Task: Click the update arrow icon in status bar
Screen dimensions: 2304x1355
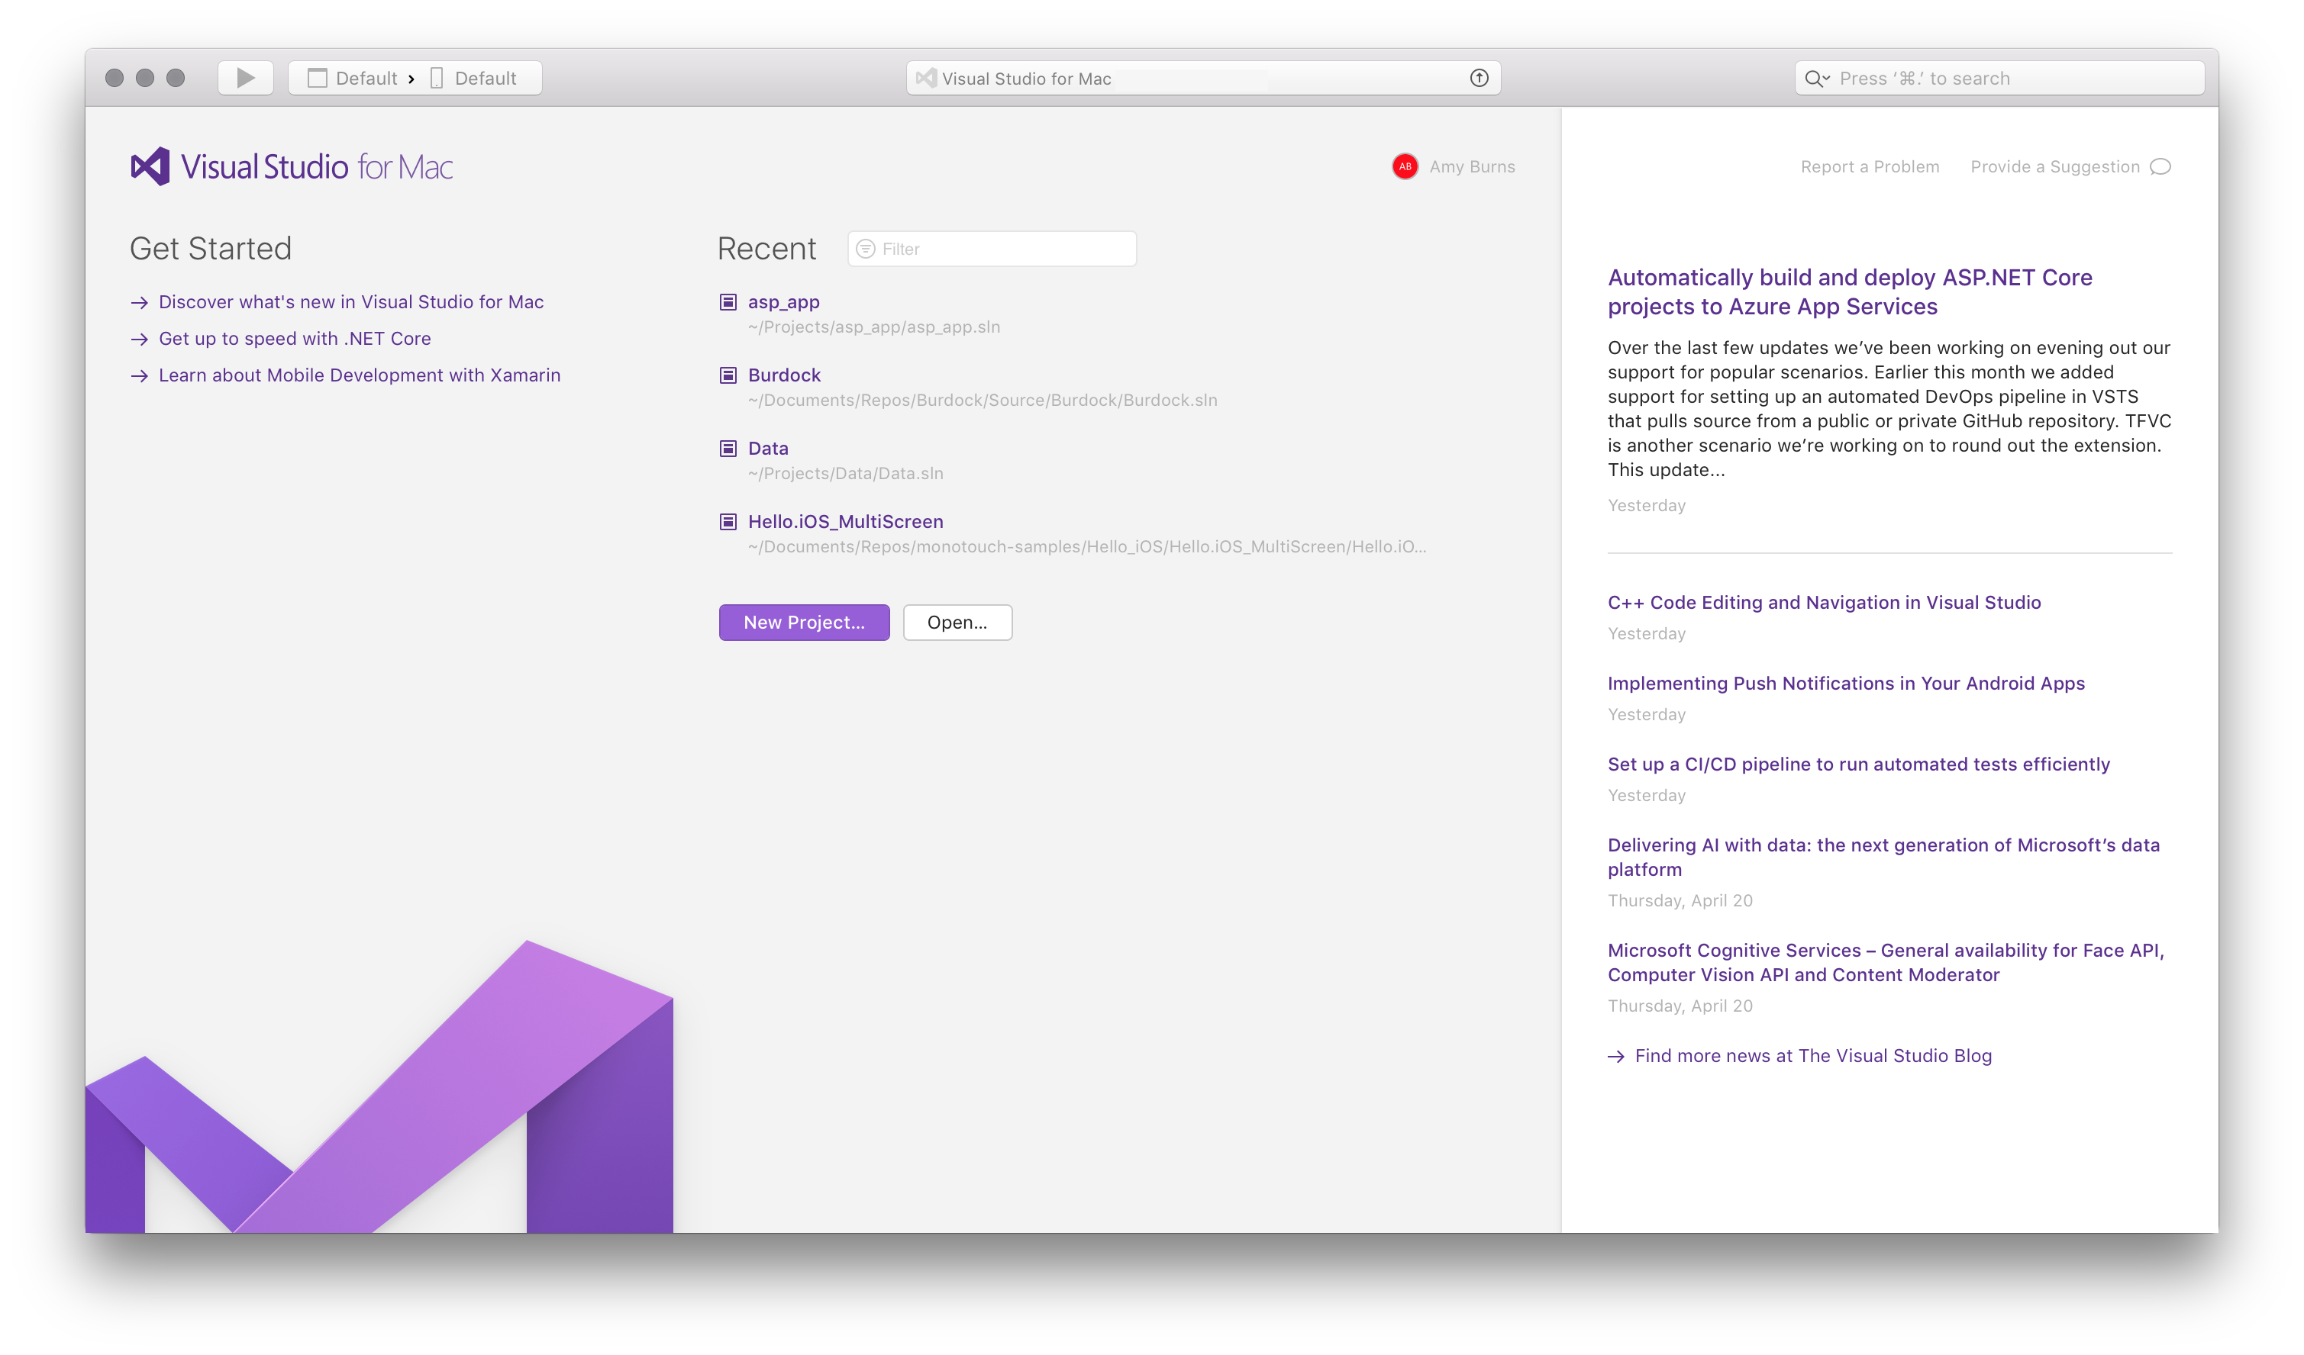Action: click(1479, 79)
